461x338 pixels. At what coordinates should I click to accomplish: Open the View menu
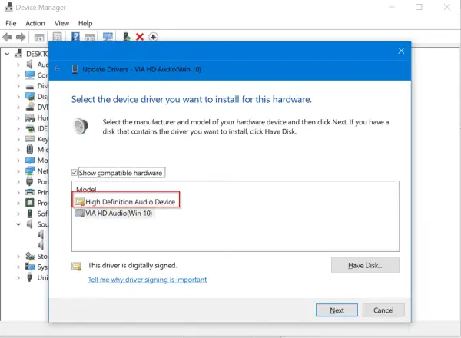(61, 23)
